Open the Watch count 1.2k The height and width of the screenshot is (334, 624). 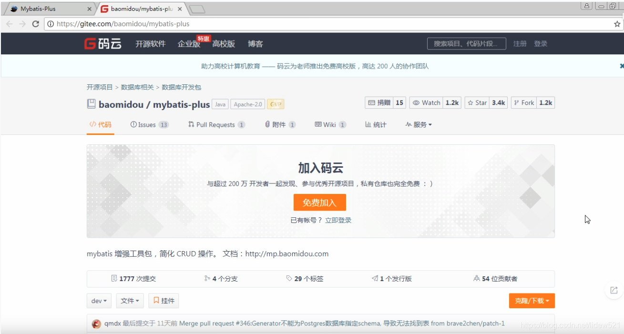(x=452, y=102)
